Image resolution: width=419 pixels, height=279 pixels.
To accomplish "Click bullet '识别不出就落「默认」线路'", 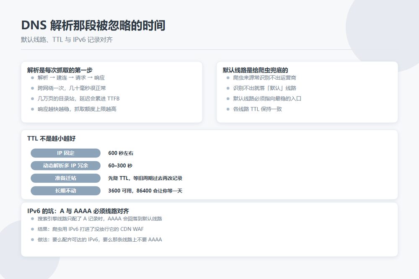I will (x=264, y=88).
